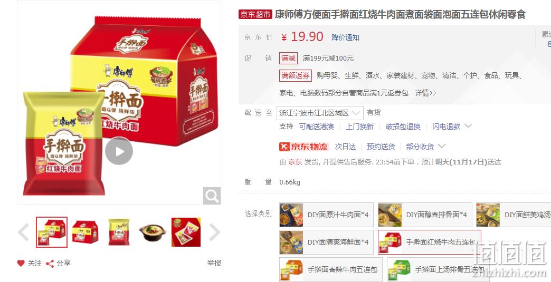Image resolution: width=551 pixels, height=282 pixels.
Task: Expand the 闪电退款 support options arrow
Action: [468, 125]
